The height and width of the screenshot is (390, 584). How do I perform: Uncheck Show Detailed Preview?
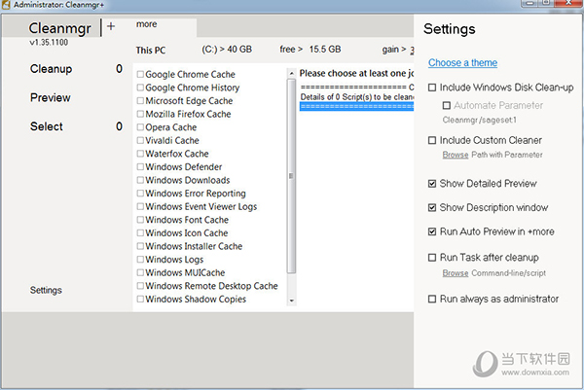coord(432,184)
